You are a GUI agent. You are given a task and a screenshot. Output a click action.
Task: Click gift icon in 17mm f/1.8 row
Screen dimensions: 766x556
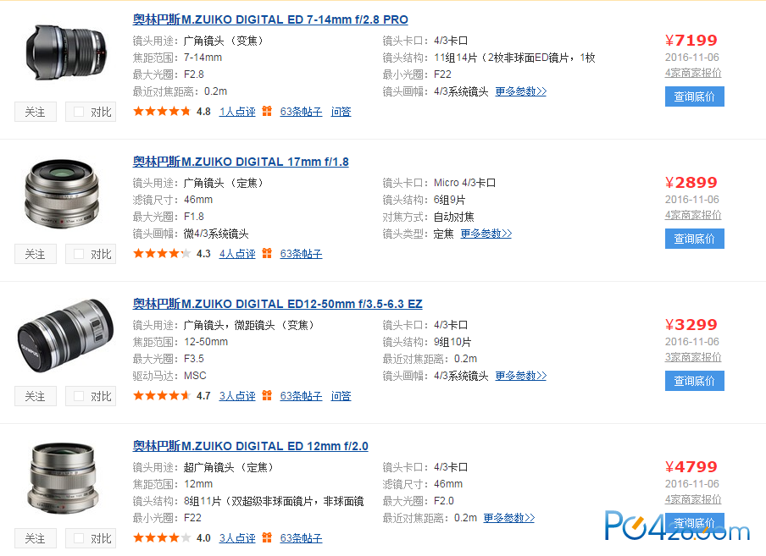coord(267,253)
